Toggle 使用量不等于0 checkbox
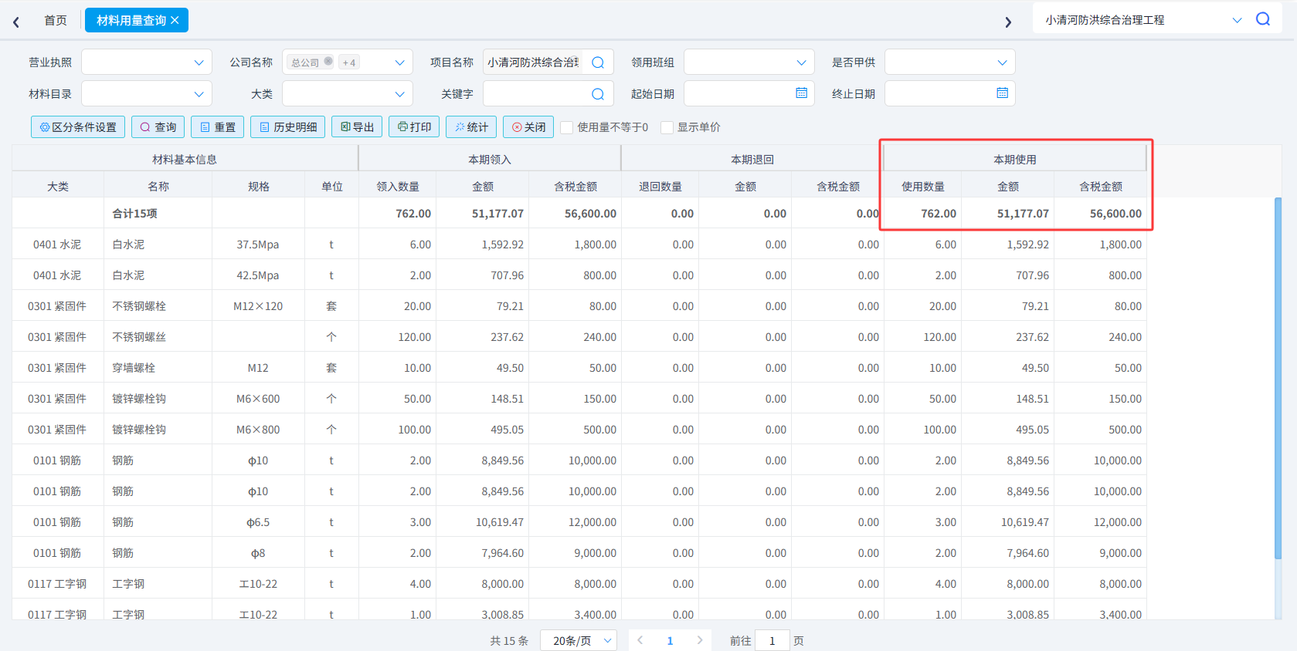The height and width of the screenshot is (651, 1297). (x=567, y=127)
